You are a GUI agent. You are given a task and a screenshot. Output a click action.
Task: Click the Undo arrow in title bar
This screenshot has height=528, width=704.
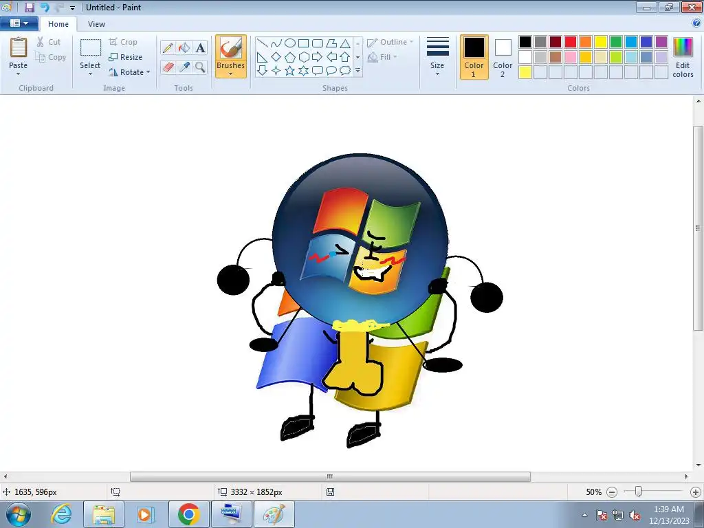pos(45,7)
